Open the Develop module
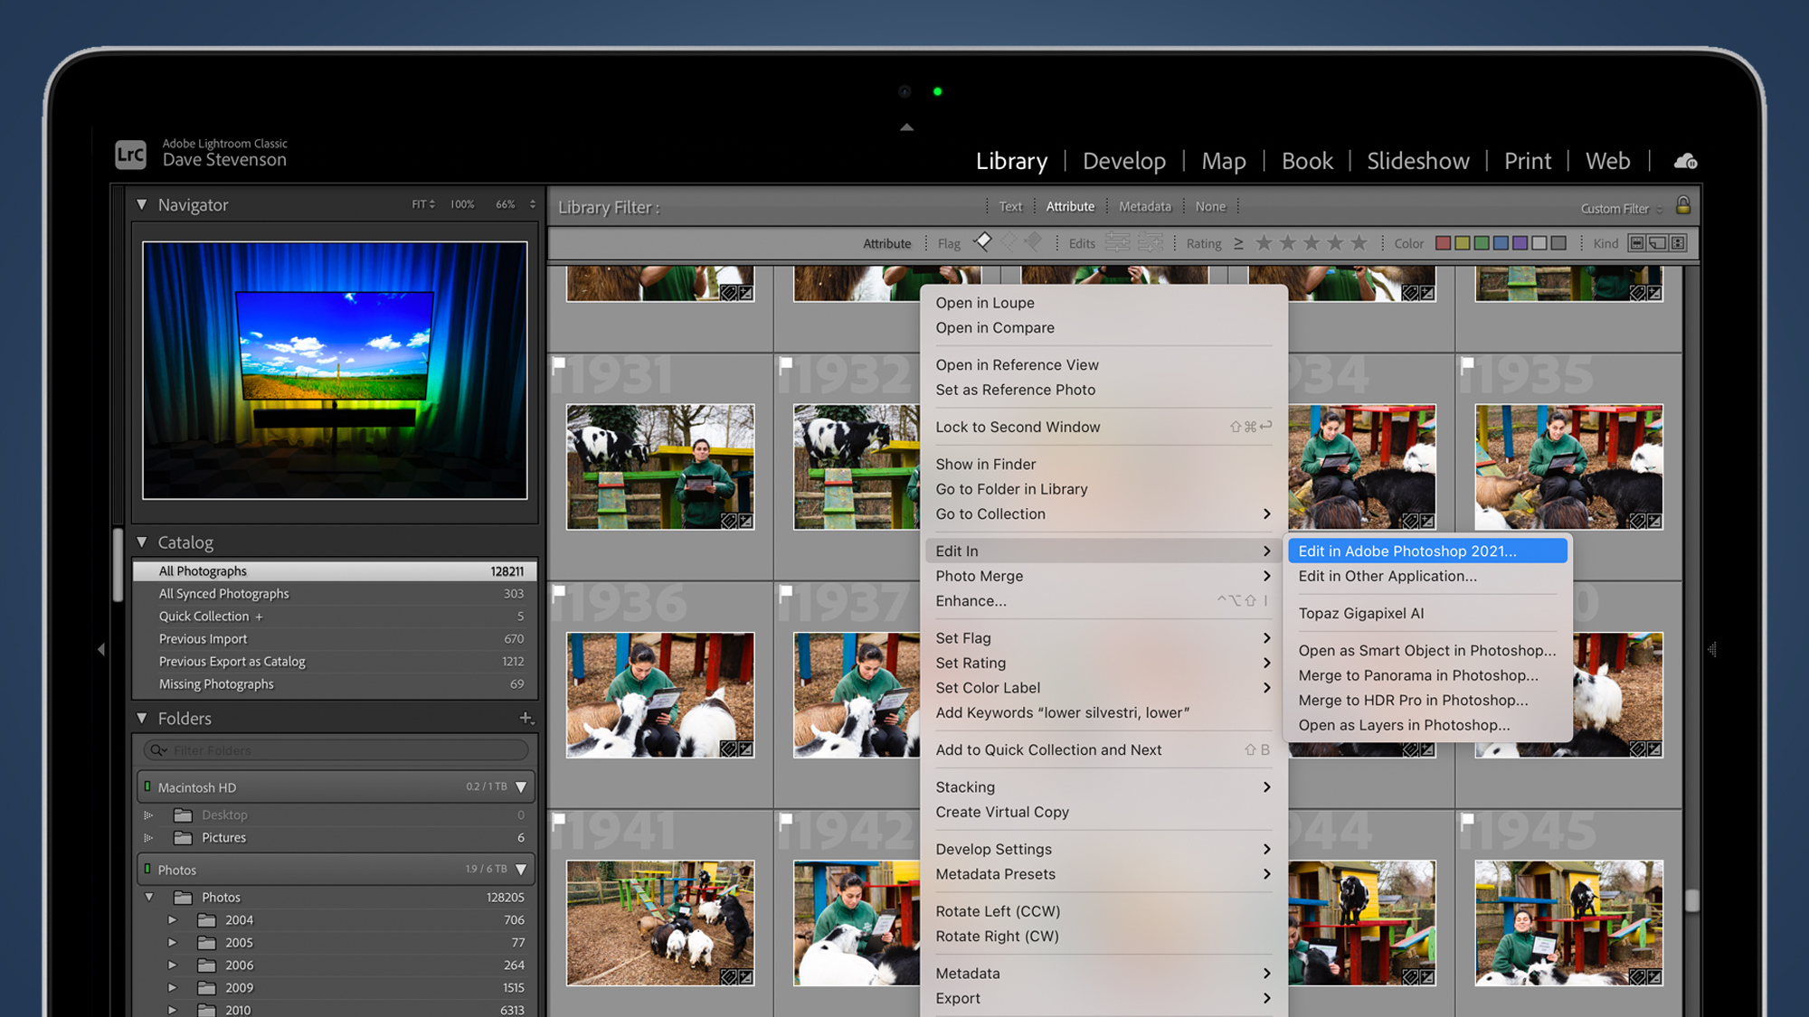1809x1017 pixels. (1124, 161)
